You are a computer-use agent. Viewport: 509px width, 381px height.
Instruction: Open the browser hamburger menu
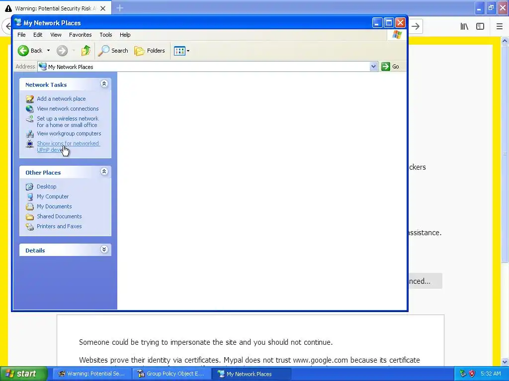click(499, 26)
